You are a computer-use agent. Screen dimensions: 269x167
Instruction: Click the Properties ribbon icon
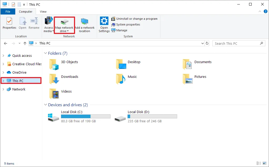(x=9, y=21)
